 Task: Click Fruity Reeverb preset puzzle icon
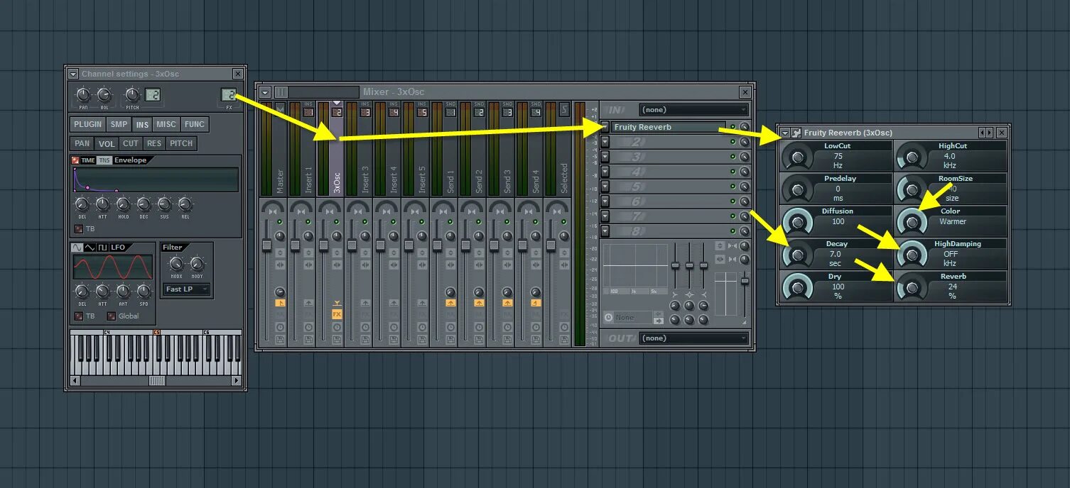(796, 133)
